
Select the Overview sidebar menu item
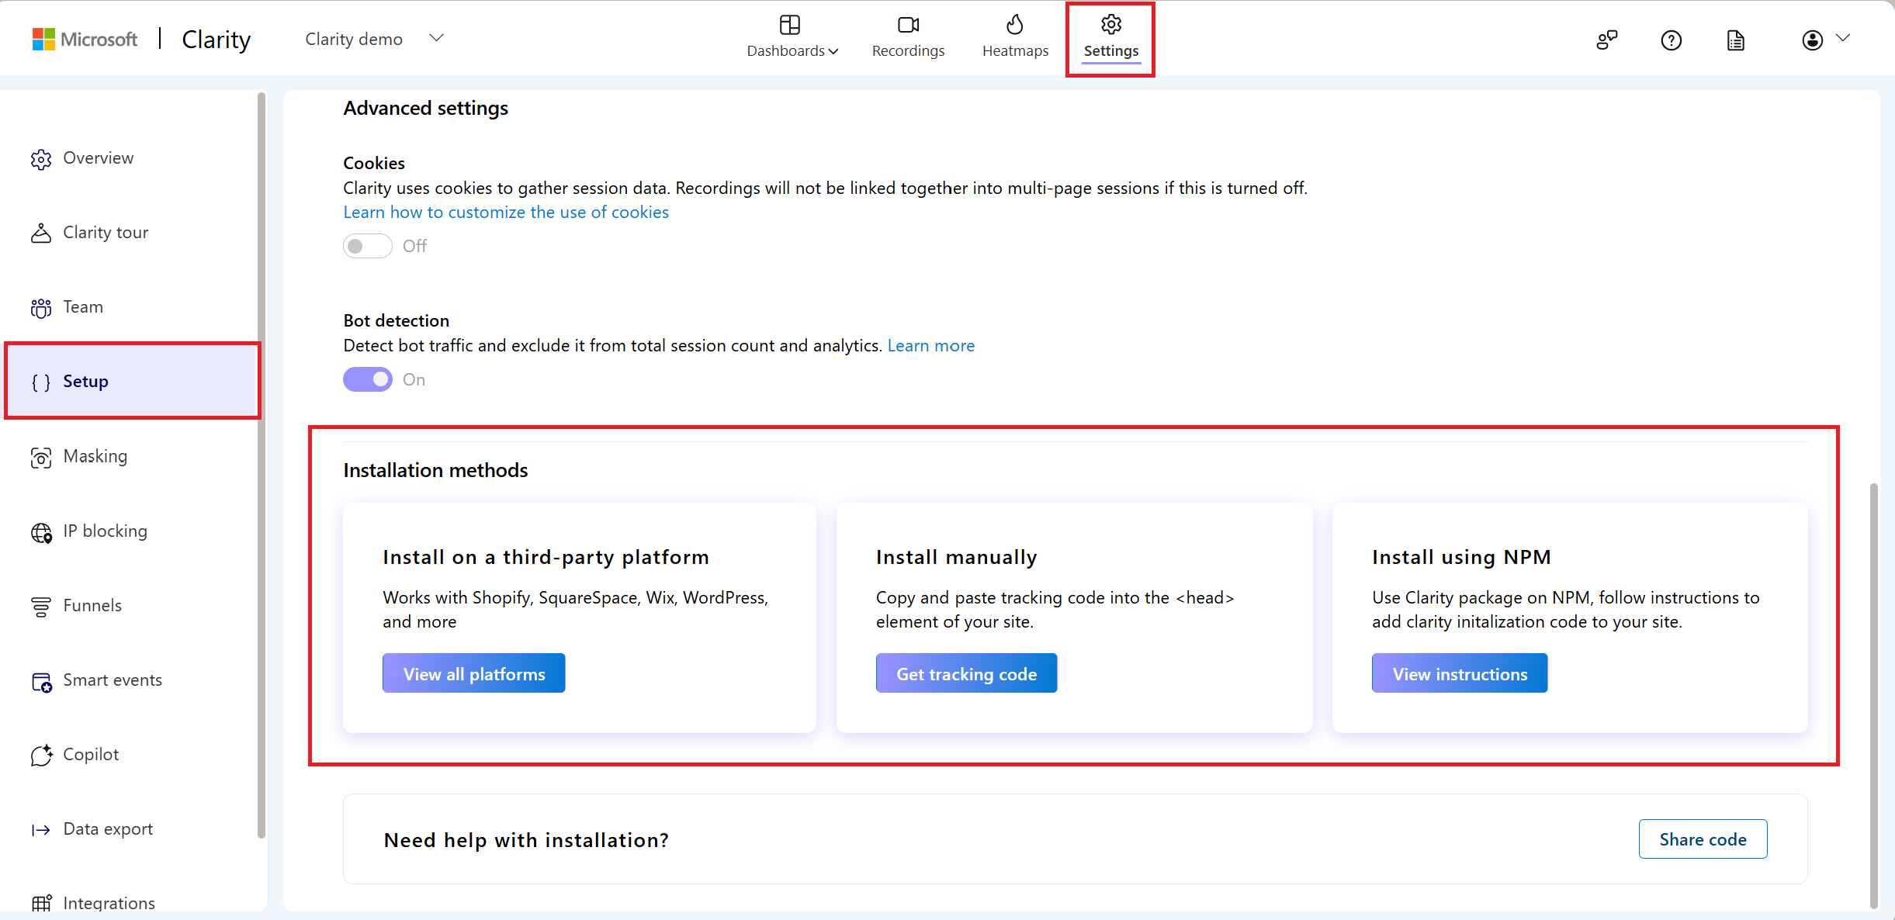pos(97,157)
